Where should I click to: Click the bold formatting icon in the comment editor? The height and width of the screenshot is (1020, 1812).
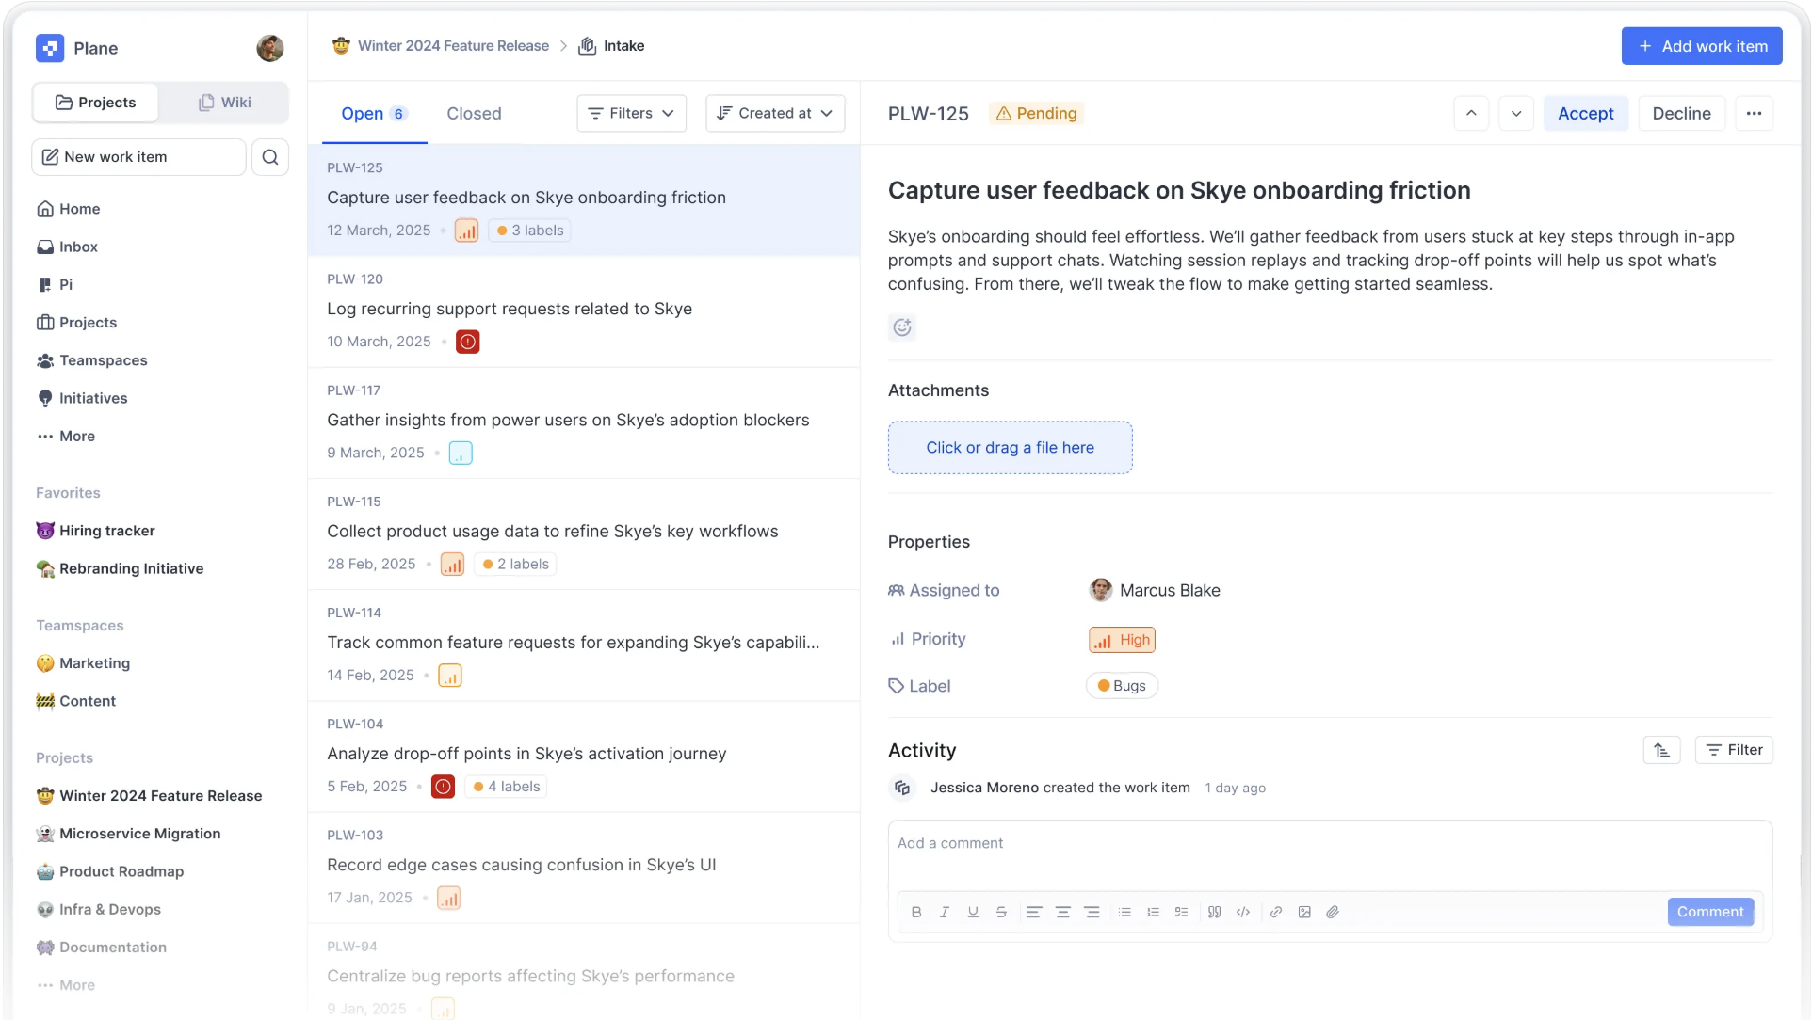(x=915, y=912)
